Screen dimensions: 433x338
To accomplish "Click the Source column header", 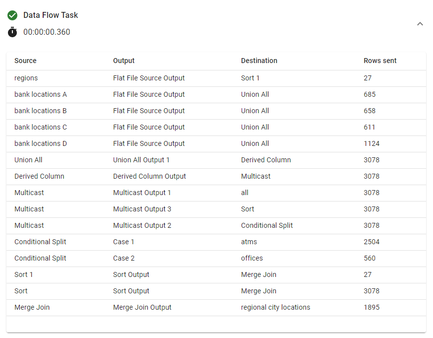I will pyautogui.click(x=25, y=61).
